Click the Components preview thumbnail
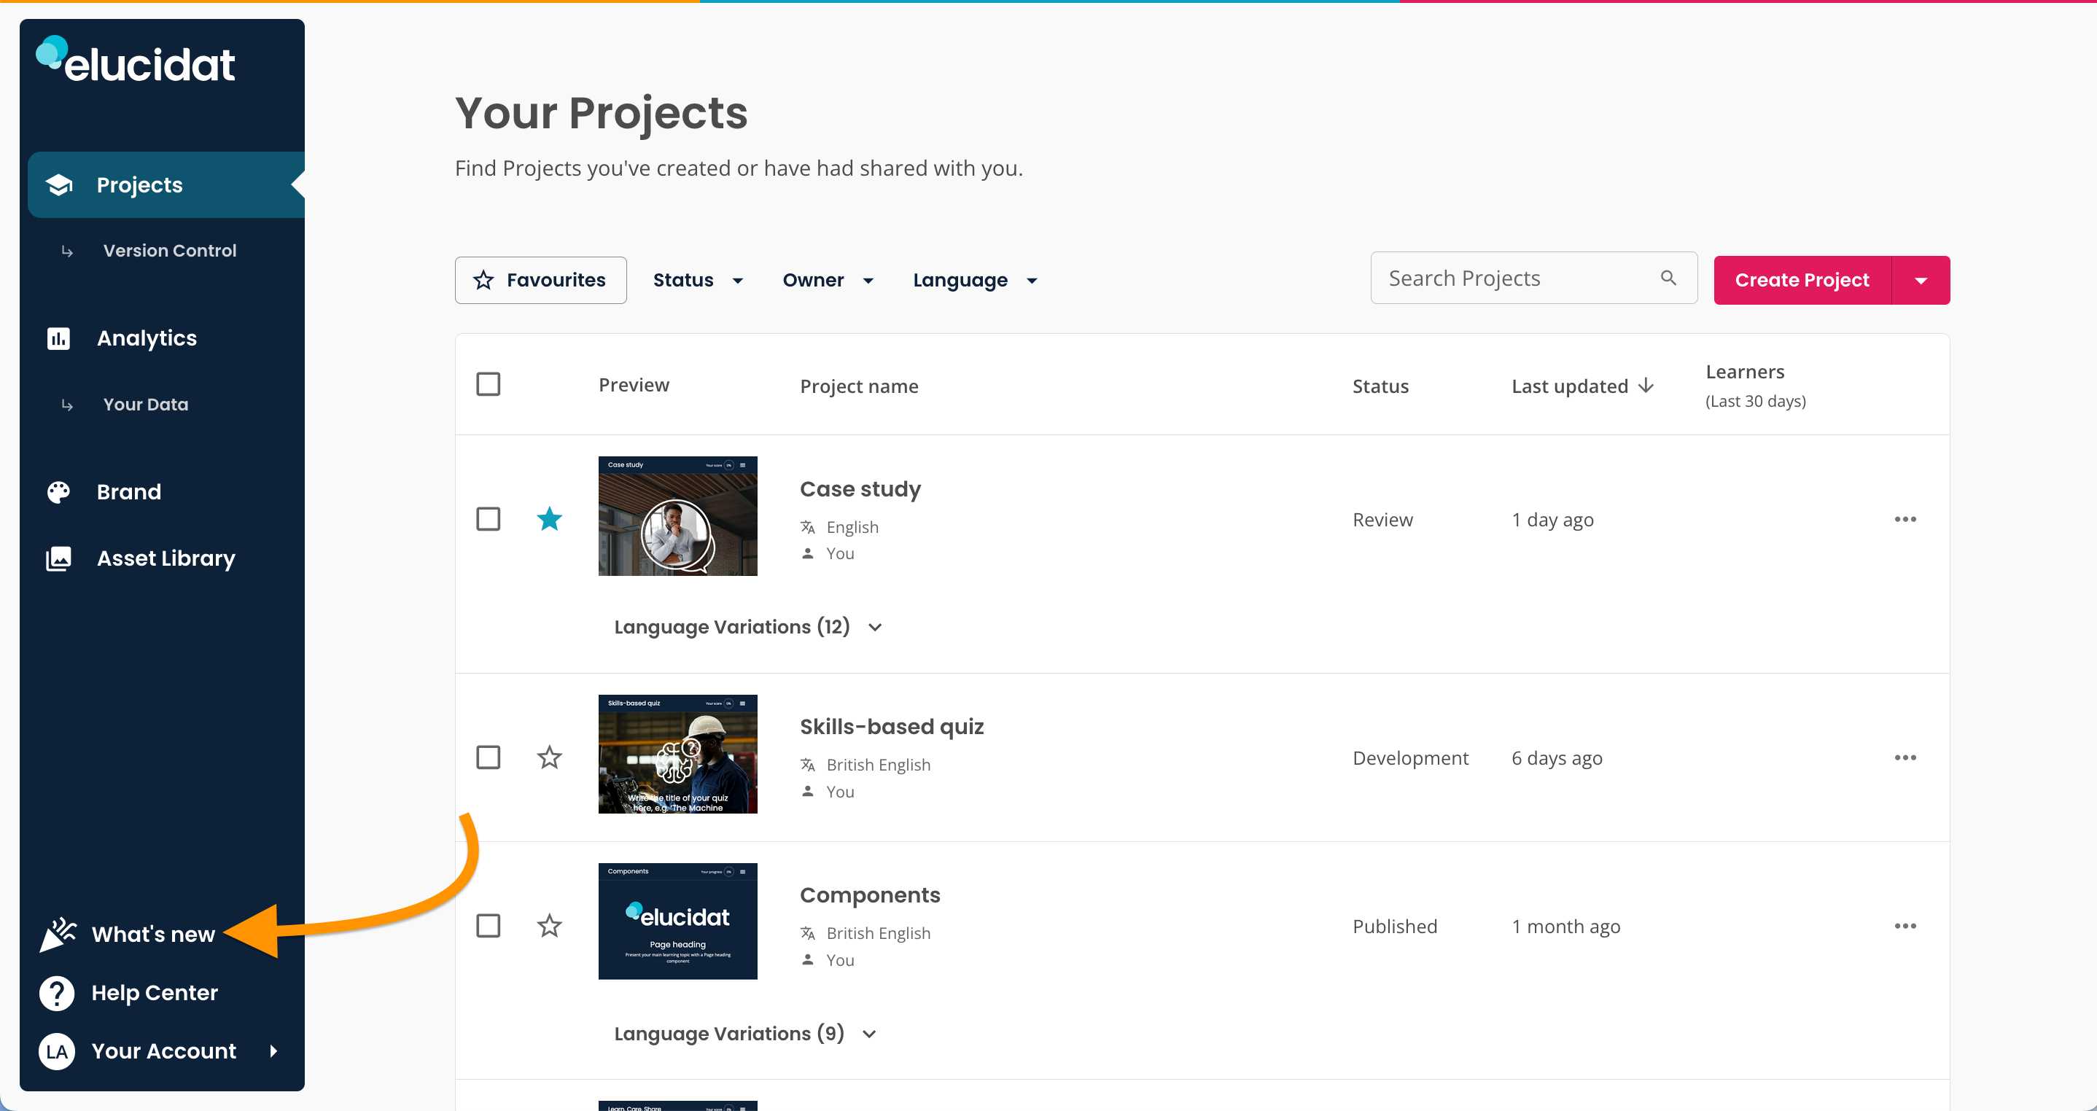 [x=677, y=921]
